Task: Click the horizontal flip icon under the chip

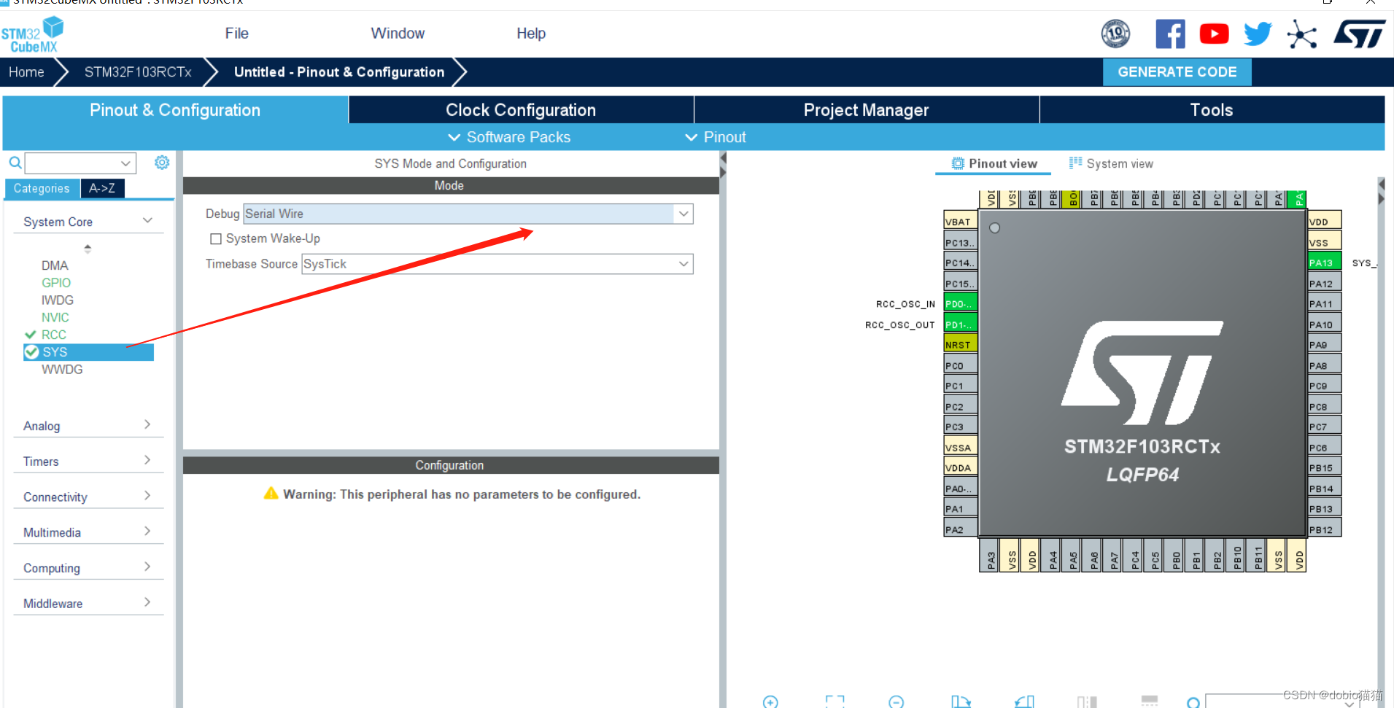Action: click(x=1087, y=701)
